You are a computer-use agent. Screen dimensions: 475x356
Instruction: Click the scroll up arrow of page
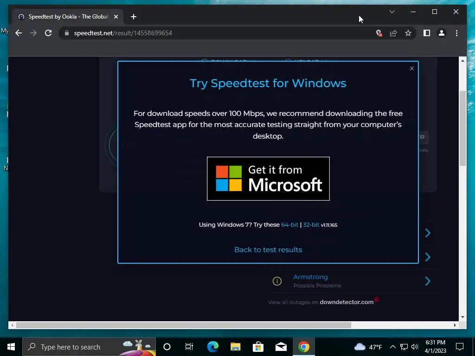[462, 61]
